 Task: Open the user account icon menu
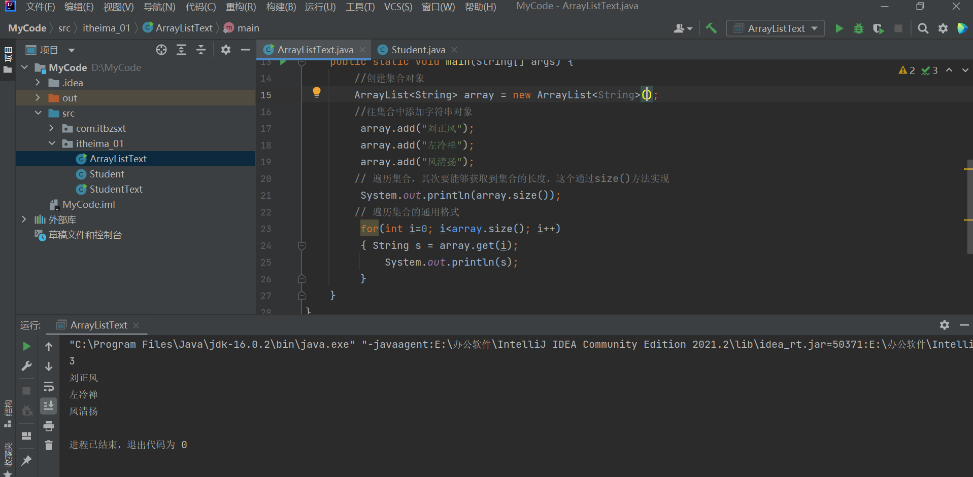[x=683, y=28]
